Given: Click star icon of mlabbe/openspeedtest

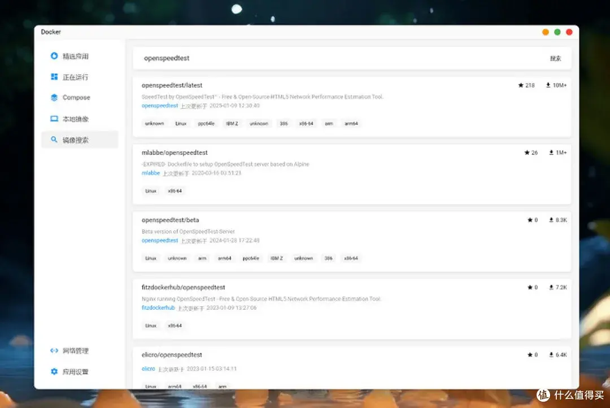Looking at the screenshot, I should point(527,153).
